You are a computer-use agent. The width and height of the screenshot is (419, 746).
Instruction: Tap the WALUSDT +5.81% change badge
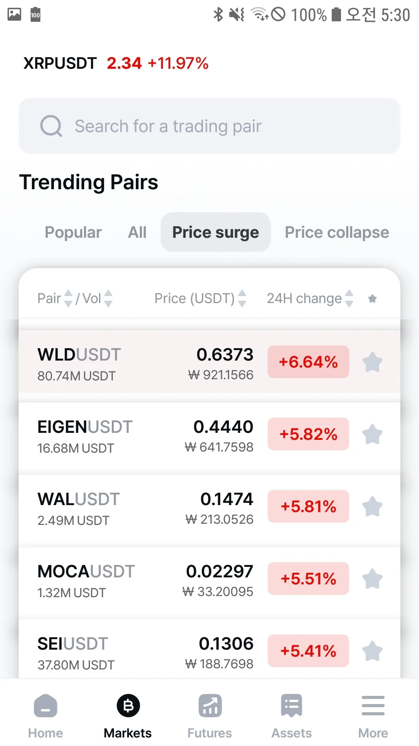(x=308, y=506)
